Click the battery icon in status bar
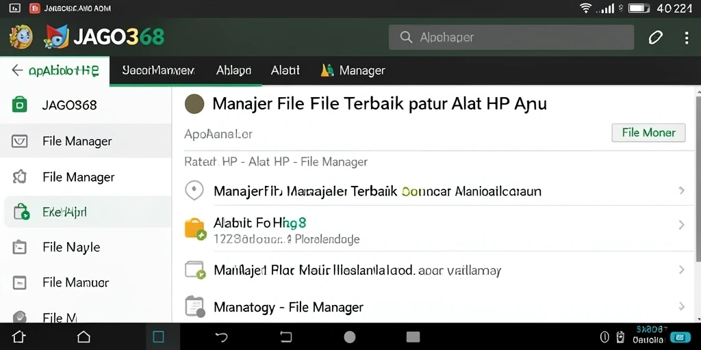701x350 pixels. coord(639,8)
